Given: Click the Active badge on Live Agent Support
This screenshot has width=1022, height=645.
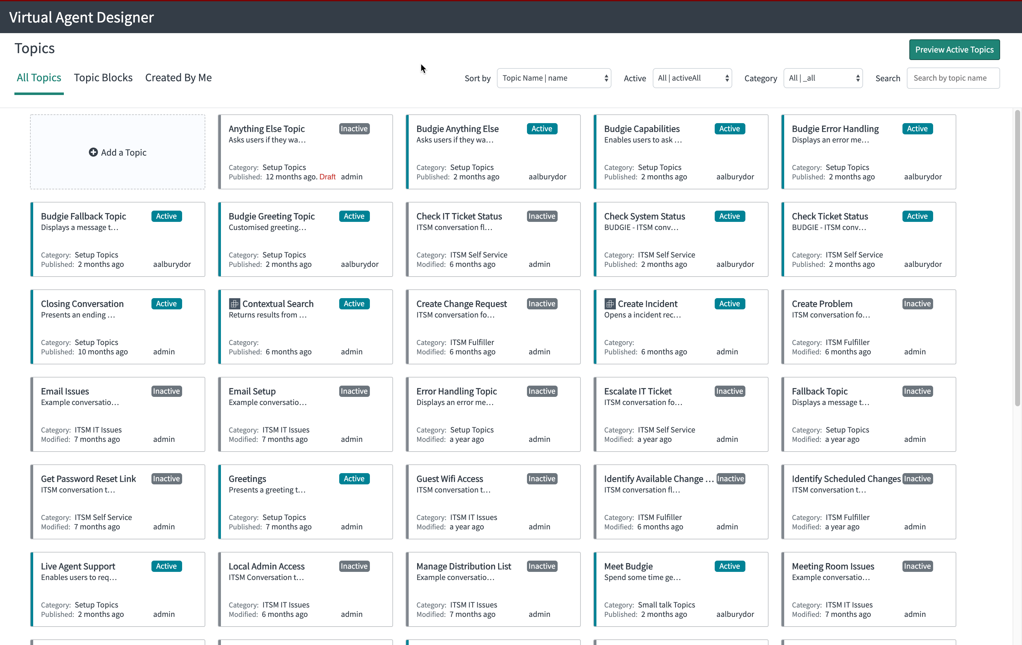Looking at the screenshot, I should pyautogui.click(x=167, y=566).
